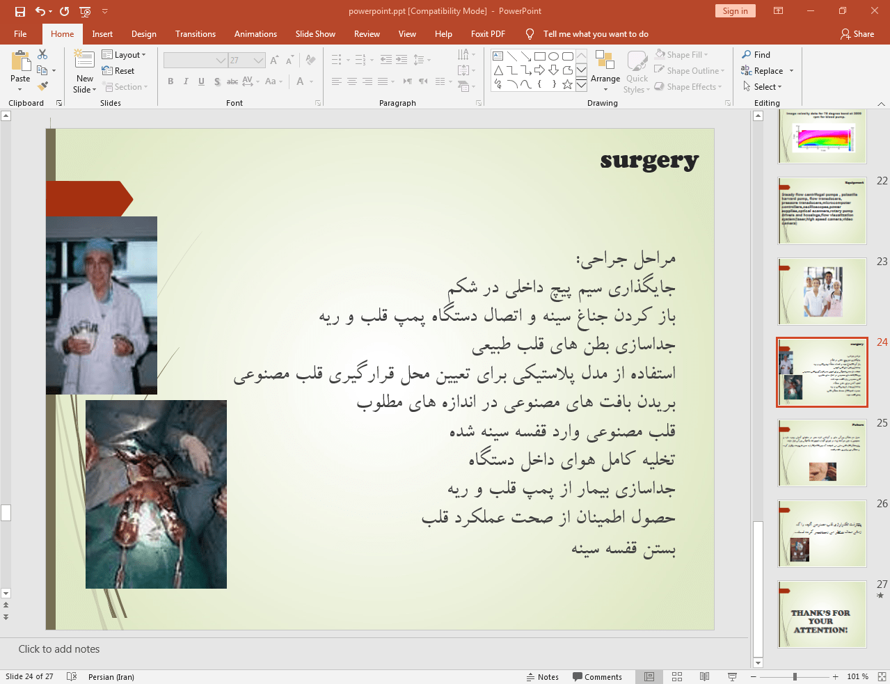Viewport: 890px width, 684px height.
Task: Click the Format Painter brush icon
Action: pos(42,86)
